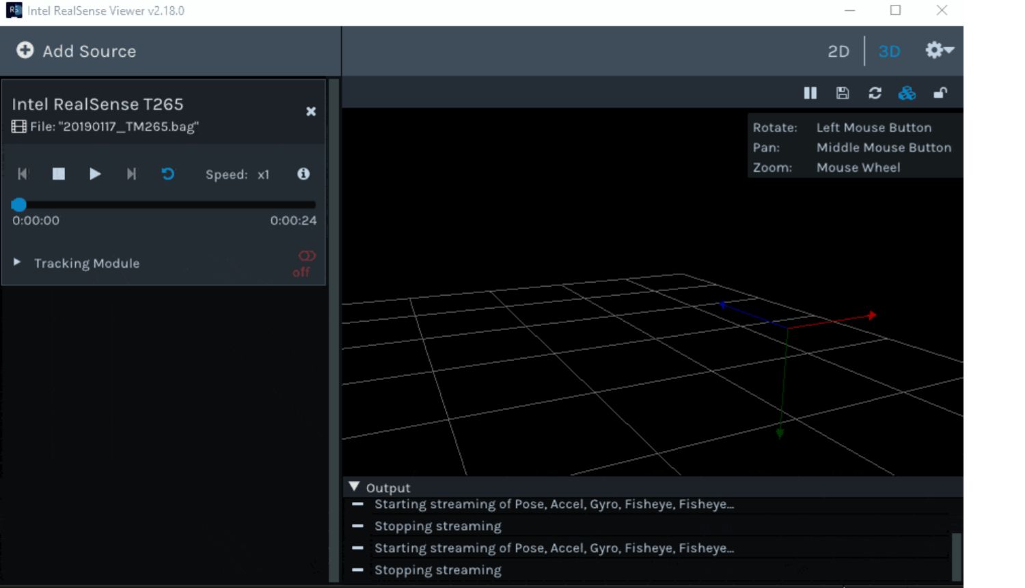Expand the Tracking Module section
1025x588 pixels.
pyautogui.click(x=17, y=262)
